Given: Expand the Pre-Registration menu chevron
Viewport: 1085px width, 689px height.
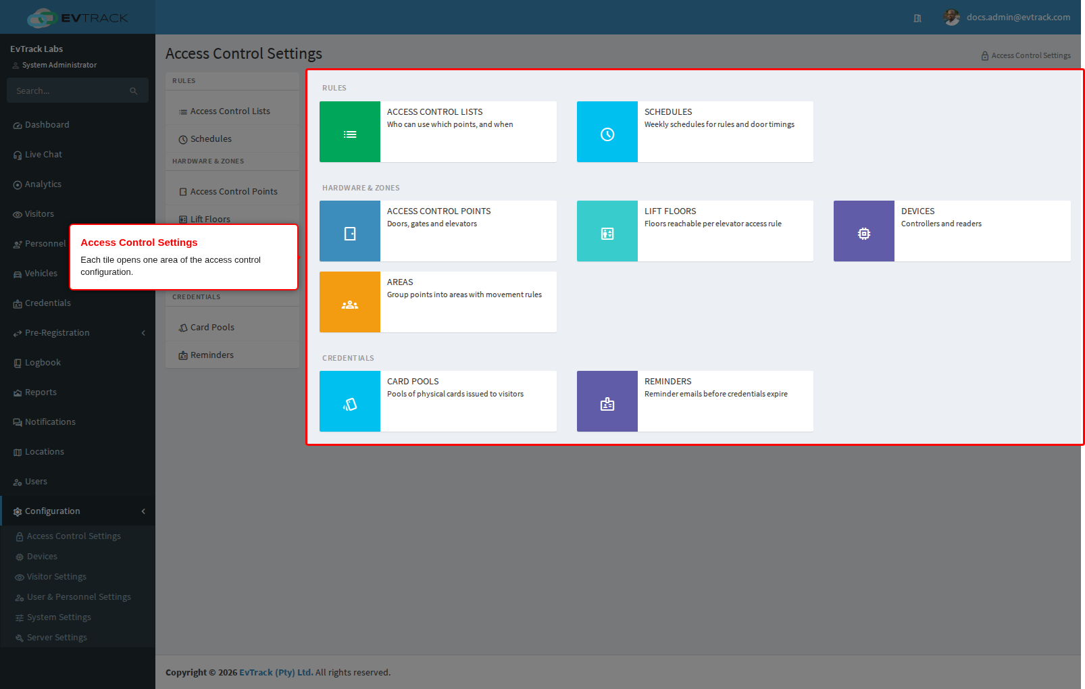Looking at the screenshot, I should (x=143, y=333).
